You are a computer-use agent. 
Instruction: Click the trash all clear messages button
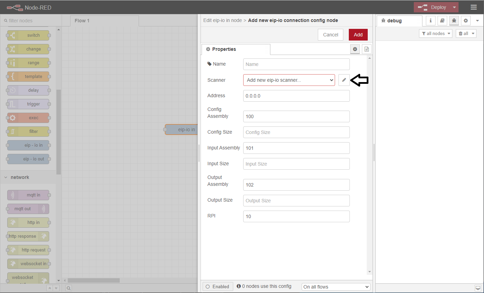[x=463, y=33]
